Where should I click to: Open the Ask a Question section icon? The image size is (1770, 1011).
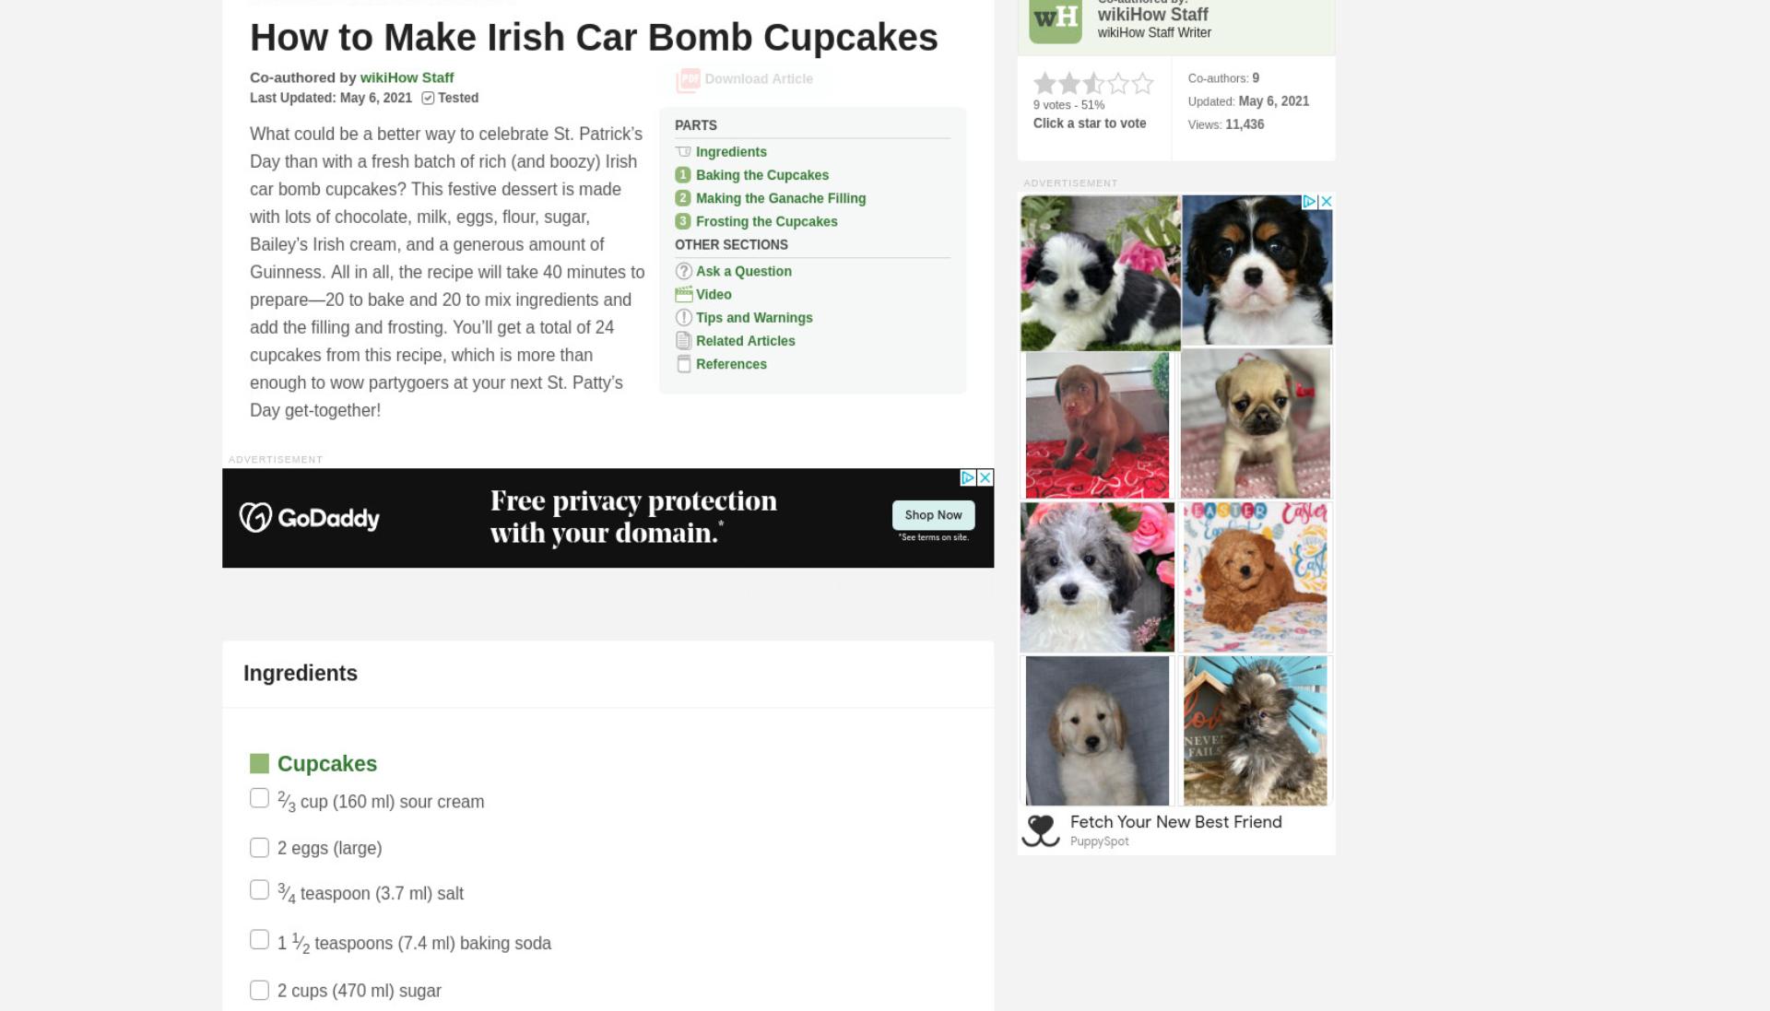[683, 271]
